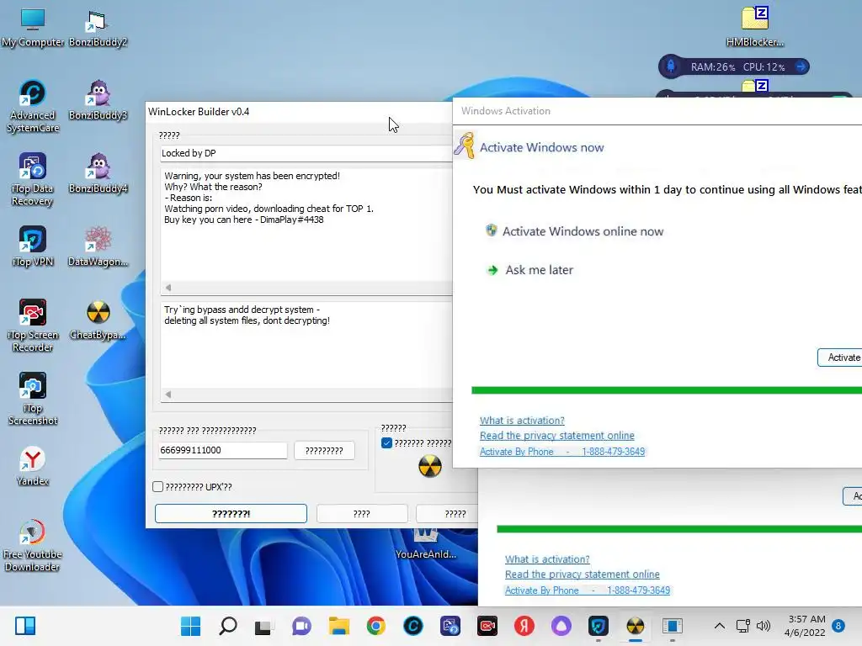Toggle the UPX checkbox in WinLocker Builder
The height and width of the screenshot is (646, 862).
(x=157, y=487)
